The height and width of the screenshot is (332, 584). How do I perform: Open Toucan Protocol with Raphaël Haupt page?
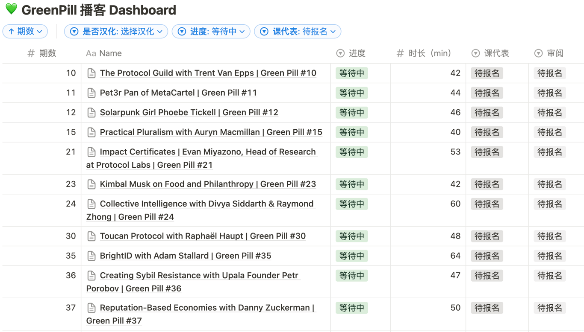203,236
